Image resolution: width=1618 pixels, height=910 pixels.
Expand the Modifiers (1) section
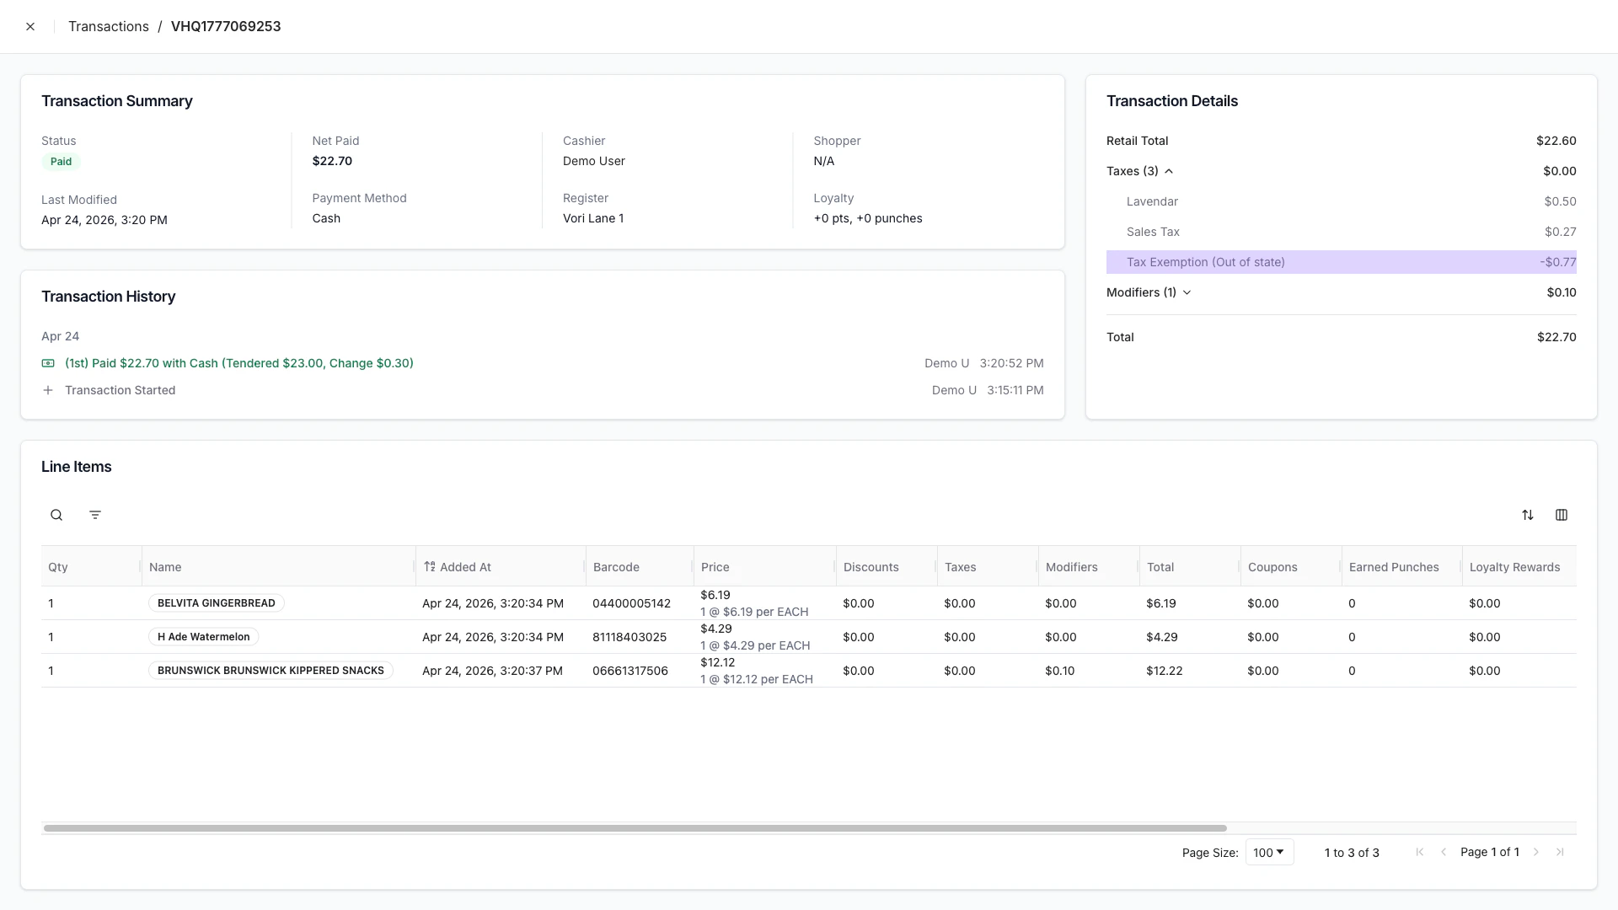tap(1187, 292)
